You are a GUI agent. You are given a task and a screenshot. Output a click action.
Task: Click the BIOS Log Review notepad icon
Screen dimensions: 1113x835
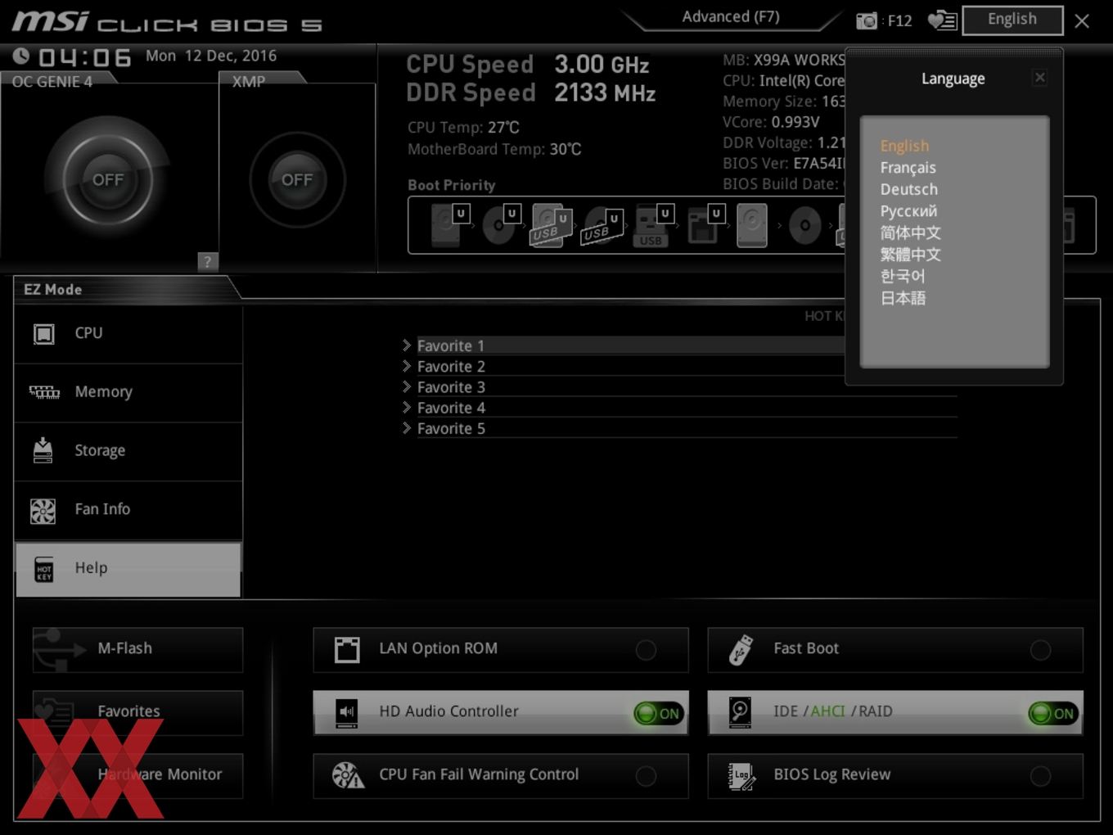741,776
